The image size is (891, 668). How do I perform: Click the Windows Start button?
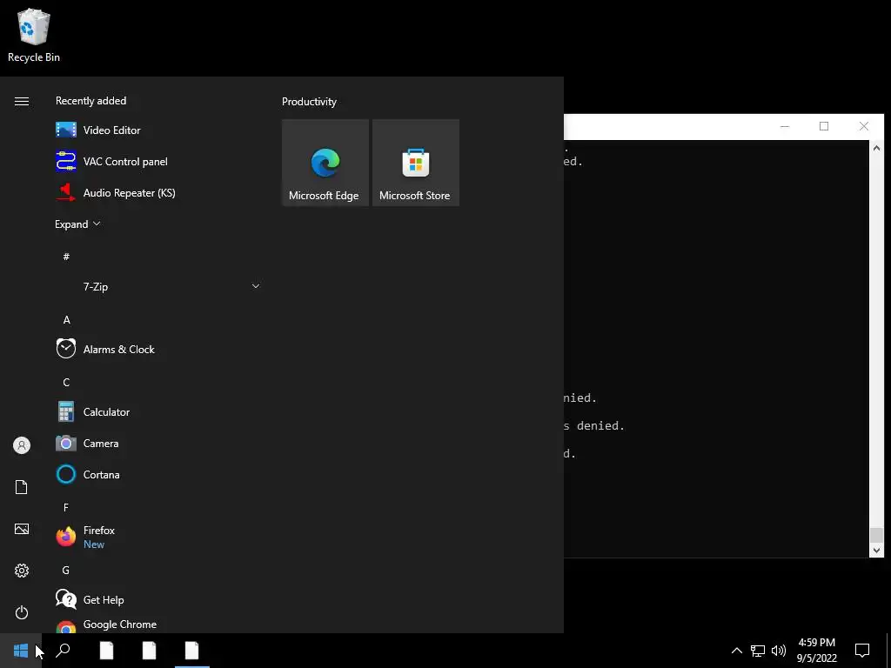coord(21,651)
